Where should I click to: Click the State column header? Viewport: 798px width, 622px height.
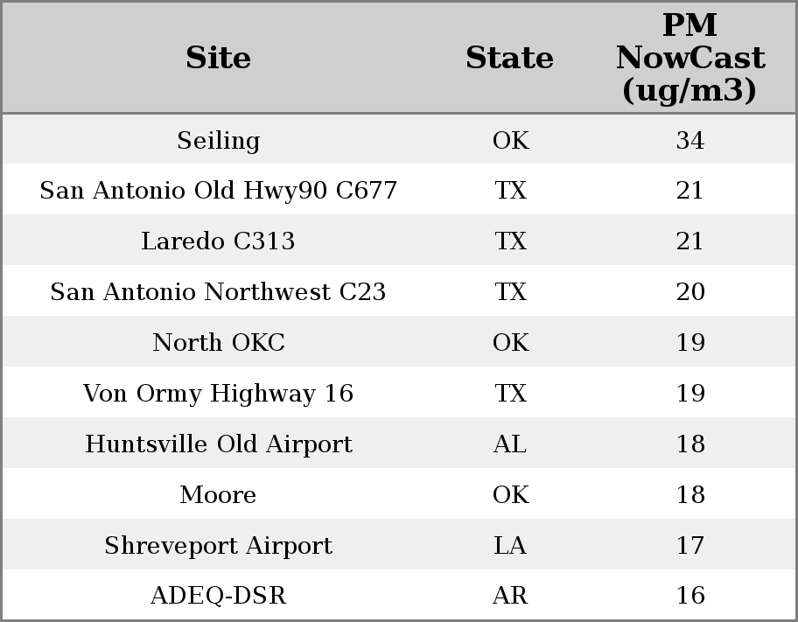point(509,58)
